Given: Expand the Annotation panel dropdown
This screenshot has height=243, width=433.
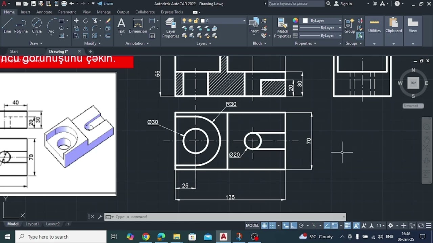Looking at the screenshot, I should click(137, 43).
